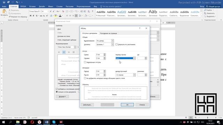Click the Перед spacing spinner arrows
Image resolution: width=223 pixels, height=125 pixels.
105,71
